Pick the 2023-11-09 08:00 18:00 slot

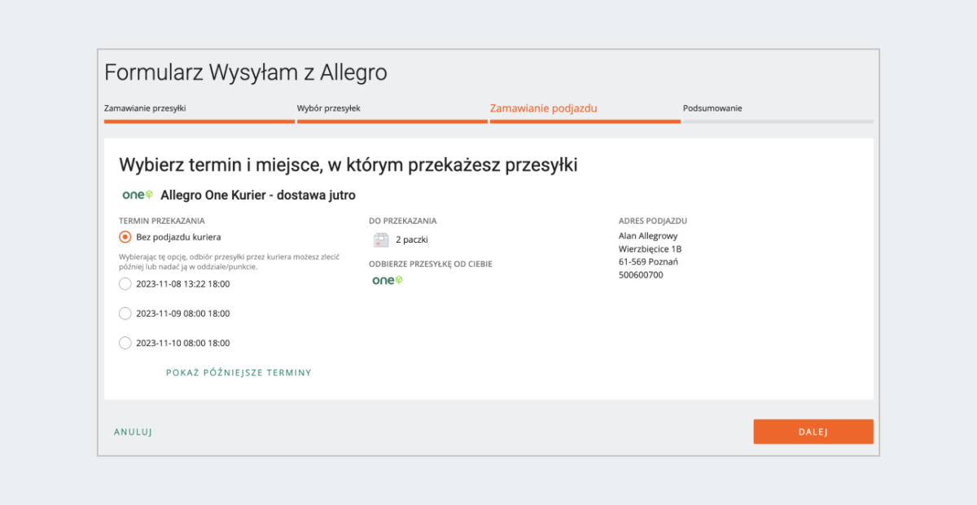click(125, 313)
